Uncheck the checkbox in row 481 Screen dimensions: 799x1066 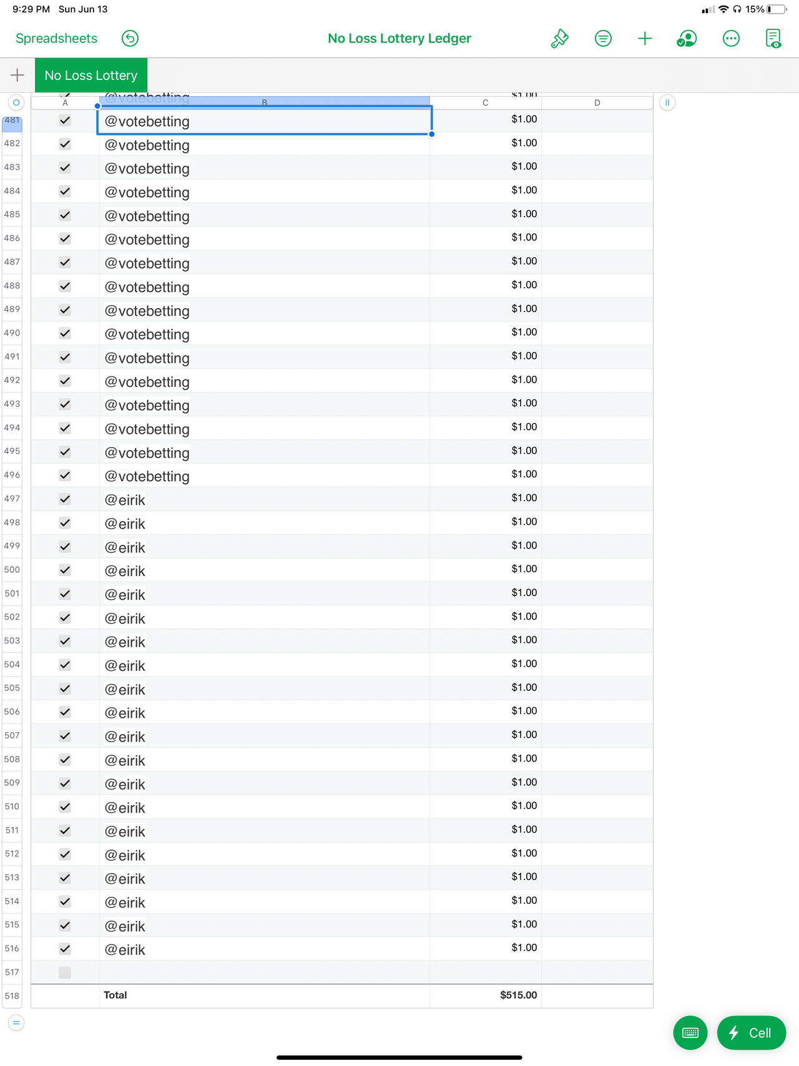click(65, 120)
